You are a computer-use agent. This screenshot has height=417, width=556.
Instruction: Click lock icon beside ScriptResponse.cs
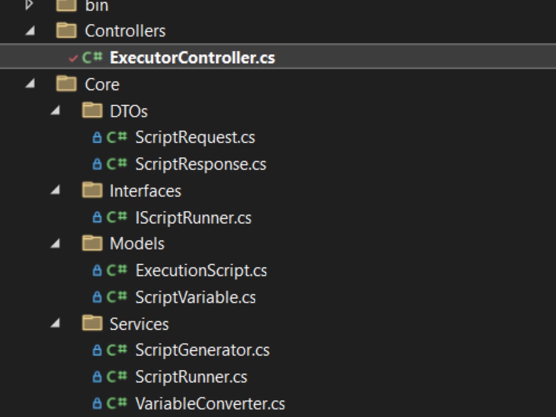[x=97, y=164]
